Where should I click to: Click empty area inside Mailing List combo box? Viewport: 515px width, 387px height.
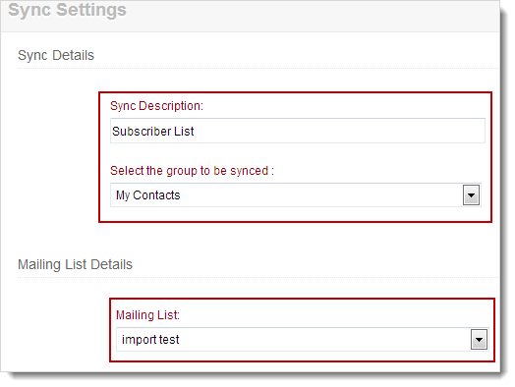pos(323,339)
